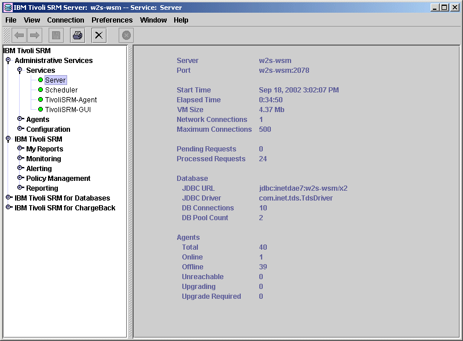
Task: Close the Tivoli SRM window
Action: (x=455, y=8)
